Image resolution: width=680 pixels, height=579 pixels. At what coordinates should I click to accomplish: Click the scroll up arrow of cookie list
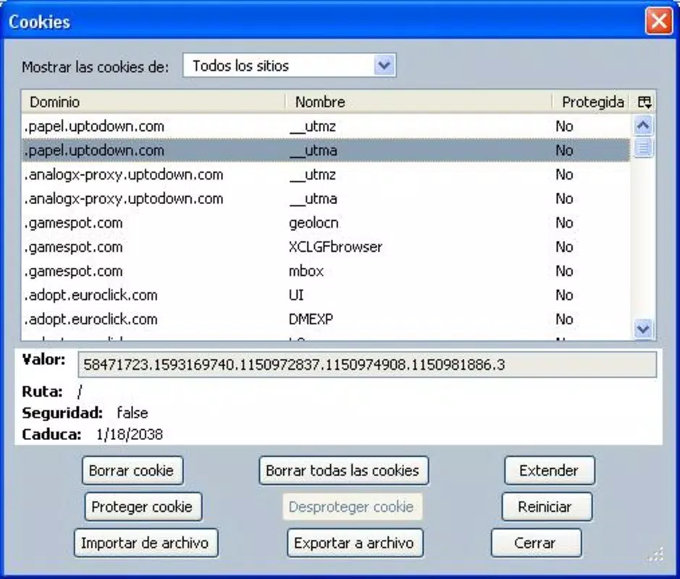(642, 126)
